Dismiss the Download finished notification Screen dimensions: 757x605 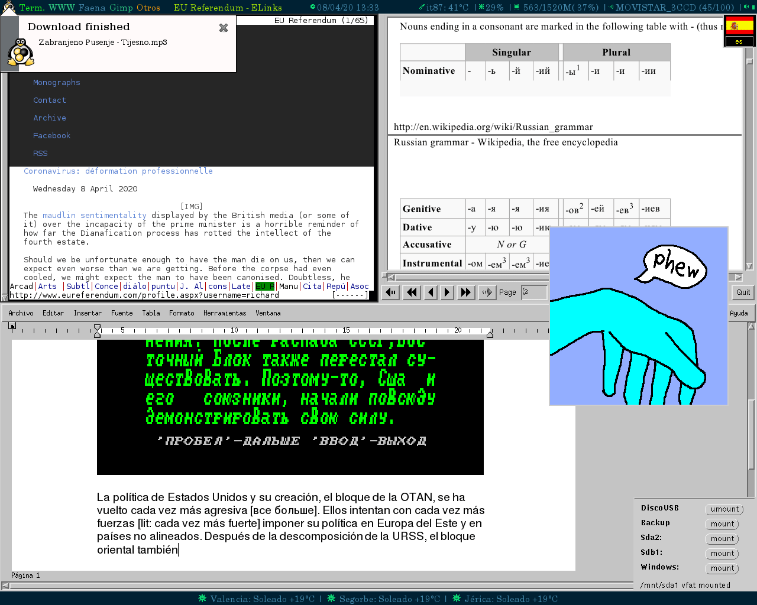click(224, 28)
